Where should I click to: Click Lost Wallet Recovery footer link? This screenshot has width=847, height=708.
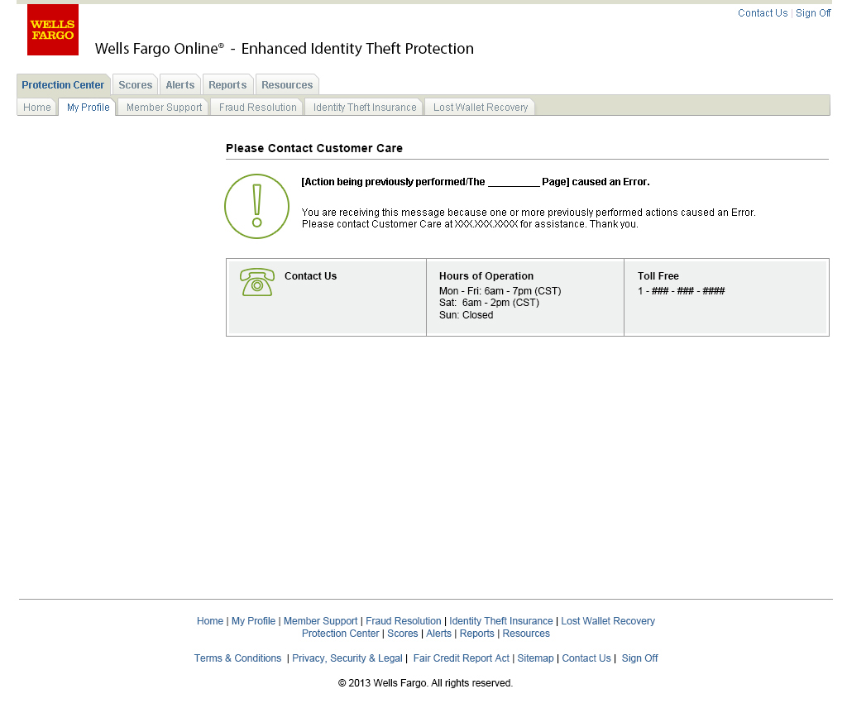point(608,621)
